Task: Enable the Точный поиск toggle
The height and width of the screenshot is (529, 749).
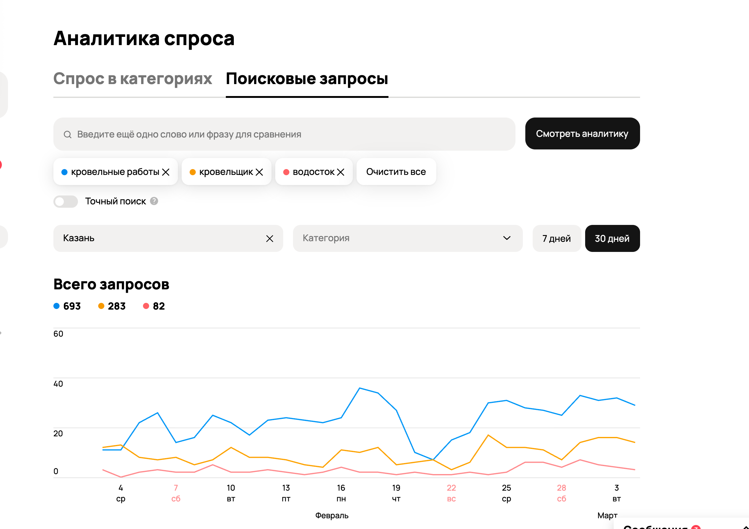Action: [66, 202]
